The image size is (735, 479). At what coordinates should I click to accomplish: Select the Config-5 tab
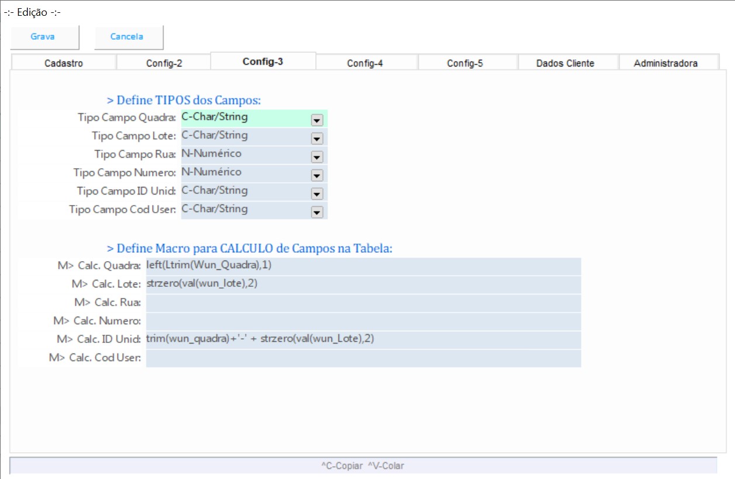pyautogui.click(x=465, y=63)
